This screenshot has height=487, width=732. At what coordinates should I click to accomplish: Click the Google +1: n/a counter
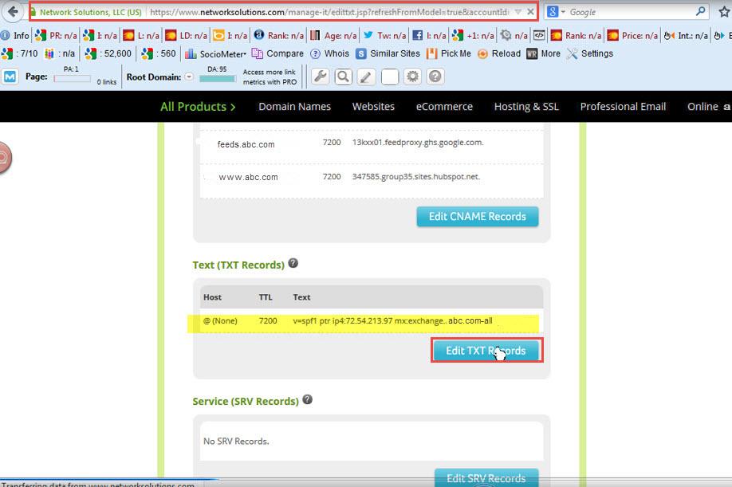click(474, 35)
